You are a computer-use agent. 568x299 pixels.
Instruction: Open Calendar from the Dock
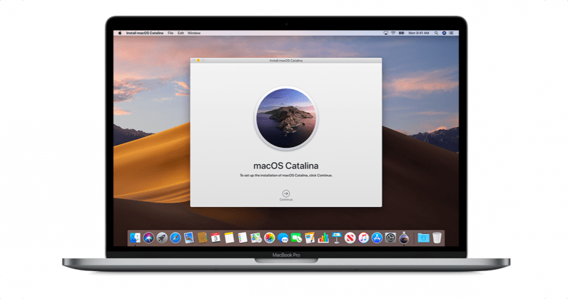[215, 238]
